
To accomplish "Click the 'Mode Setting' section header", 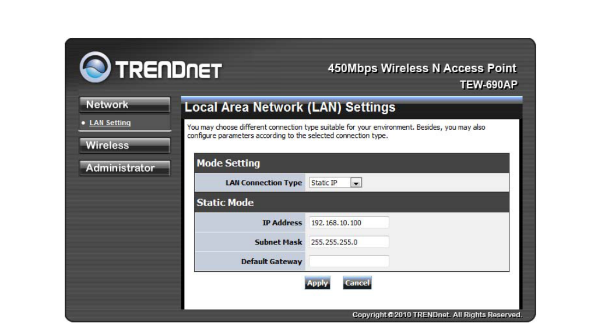I will [x=351, y=164].
